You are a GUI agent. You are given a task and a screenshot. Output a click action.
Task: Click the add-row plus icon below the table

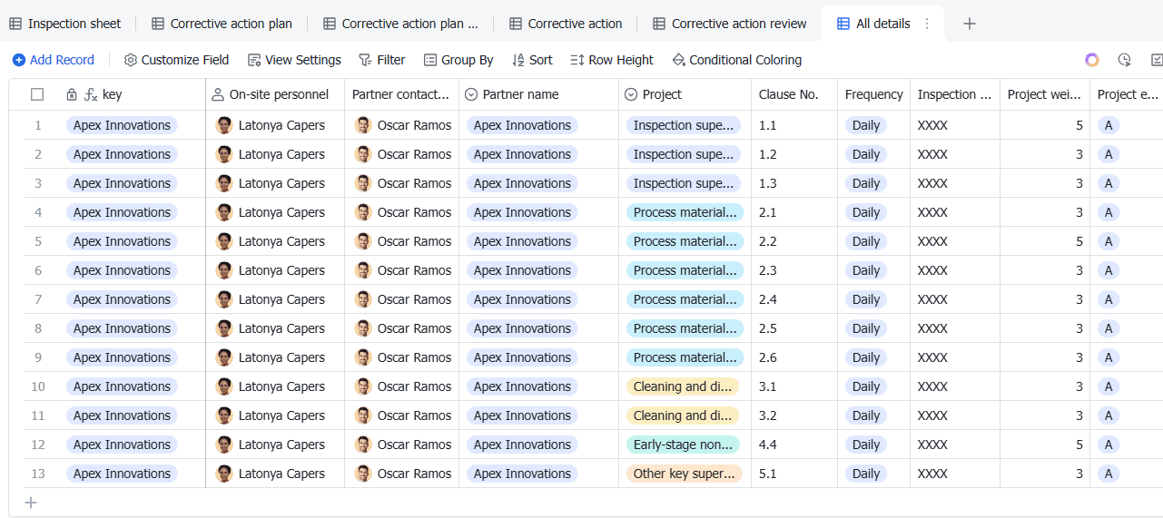coord(31,503)
